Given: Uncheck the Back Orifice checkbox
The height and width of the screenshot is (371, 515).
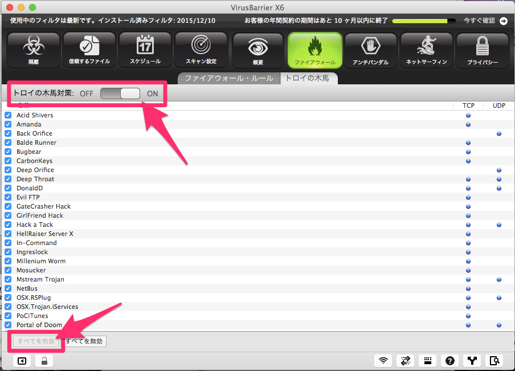Looking at the screenshot, I should pos(8,133).
